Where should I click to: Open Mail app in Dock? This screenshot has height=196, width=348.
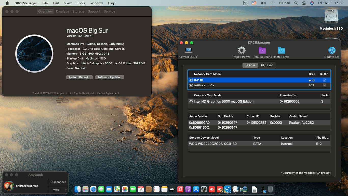(109, 189)
